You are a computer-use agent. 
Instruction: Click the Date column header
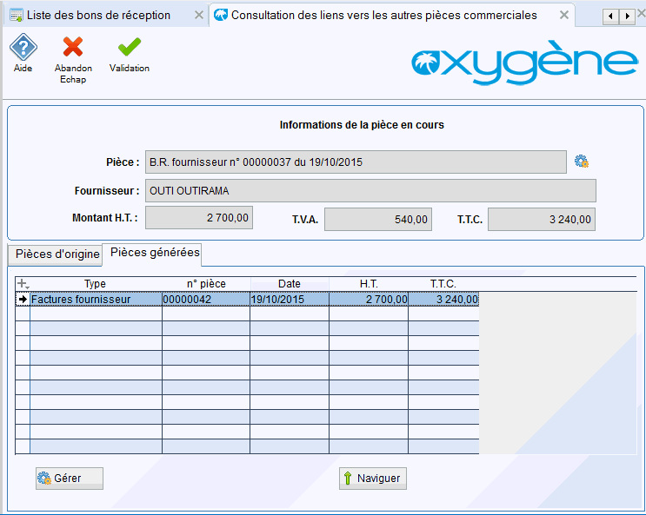(x=290, y=284)
